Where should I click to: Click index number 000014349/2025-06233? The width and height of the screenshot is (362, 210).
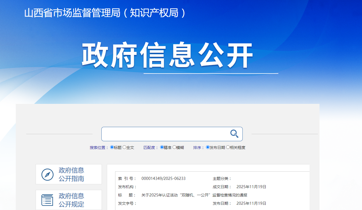coord(163,179)
